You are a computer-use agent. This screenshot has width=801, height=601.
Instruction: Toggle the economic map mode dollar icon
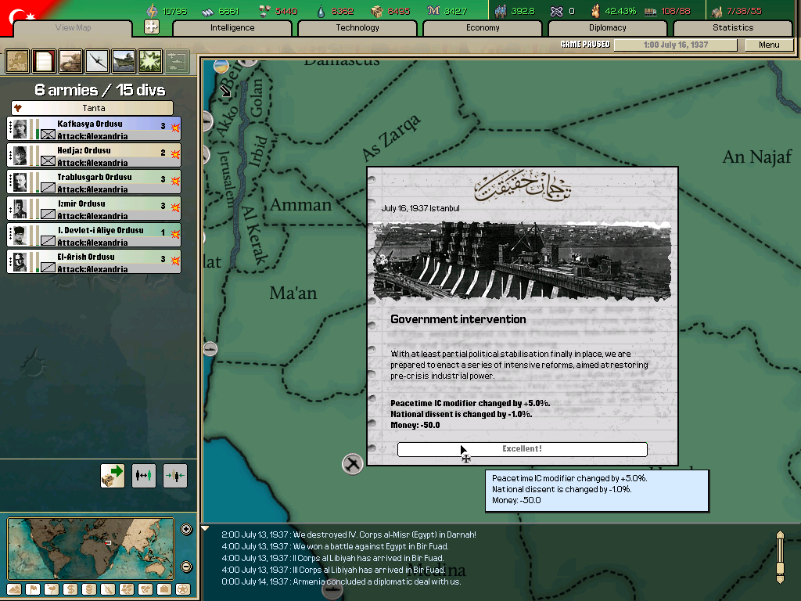(70, 589)
